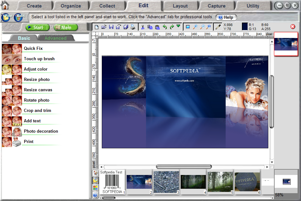Viewport: 301px width, 201px height.
Task: Click the film strip folder icon
Action: [x=95, y=180]
